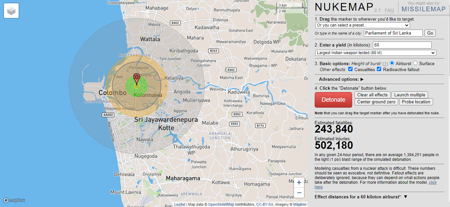Open the FAQ link
450x207 pixels.
point(389,10)
